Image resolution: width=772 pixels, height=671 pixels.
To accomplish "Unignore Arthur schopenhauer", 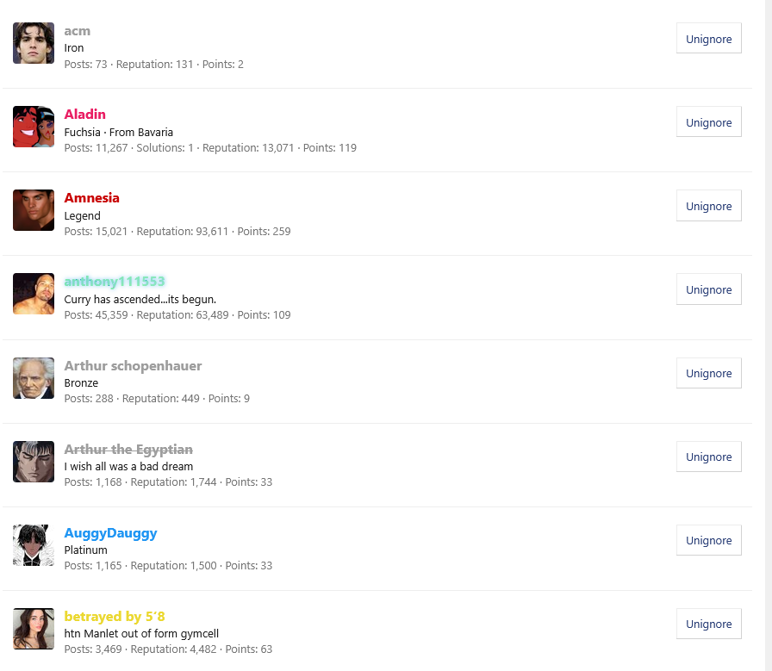I will click(x=709, y=373).
